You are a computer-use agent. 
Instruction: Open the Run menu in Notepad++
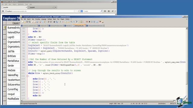pos(58,19)
